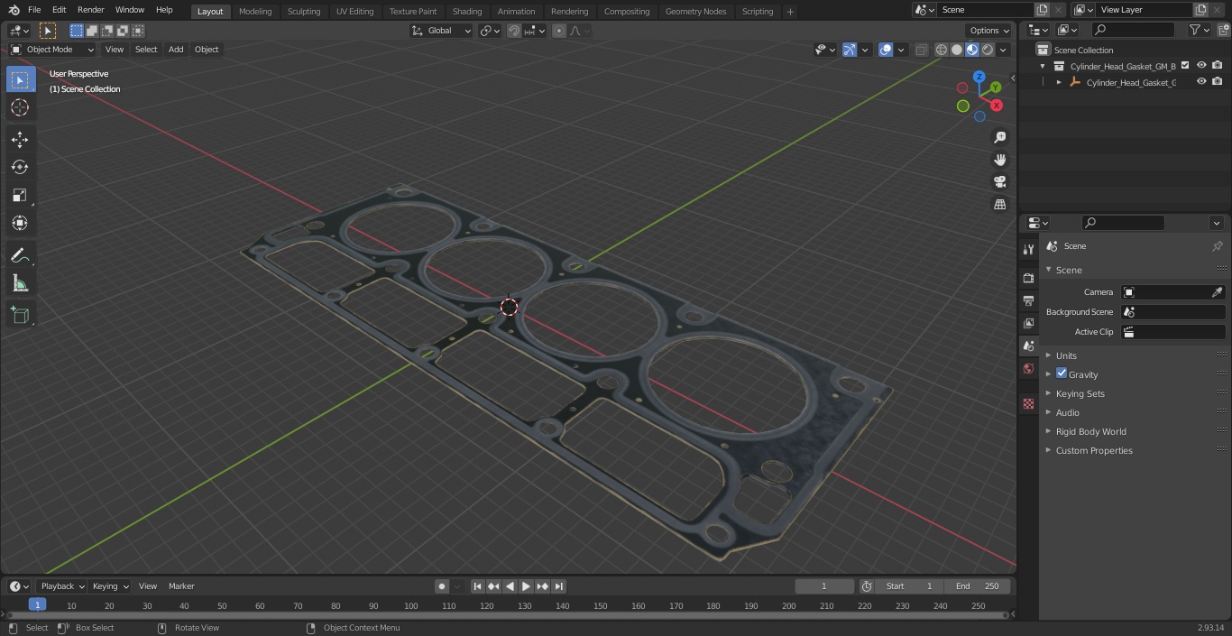Viewport: 1232px width, 636px height.
Task: Expand the Cylinder_Head_Gasket_G object tree row
Action: [x=1059, y=82]
